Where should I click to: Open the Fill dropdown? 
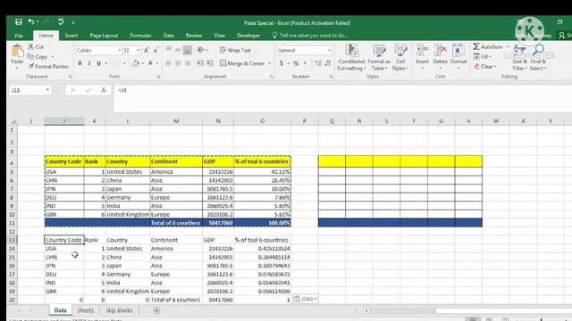click(483, 56)
